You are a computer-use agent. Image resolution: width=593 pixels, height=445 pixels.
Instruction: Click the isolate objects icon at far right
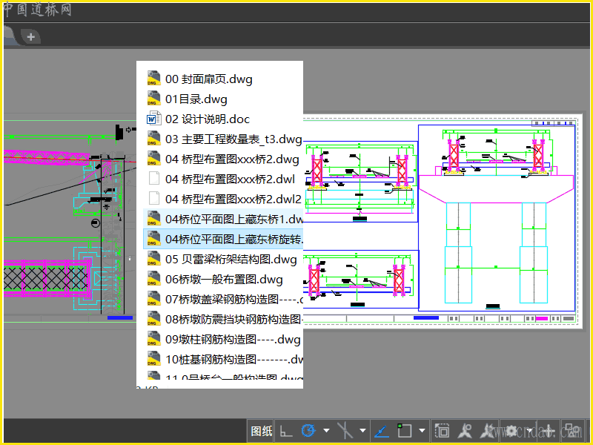pos(572,430)
